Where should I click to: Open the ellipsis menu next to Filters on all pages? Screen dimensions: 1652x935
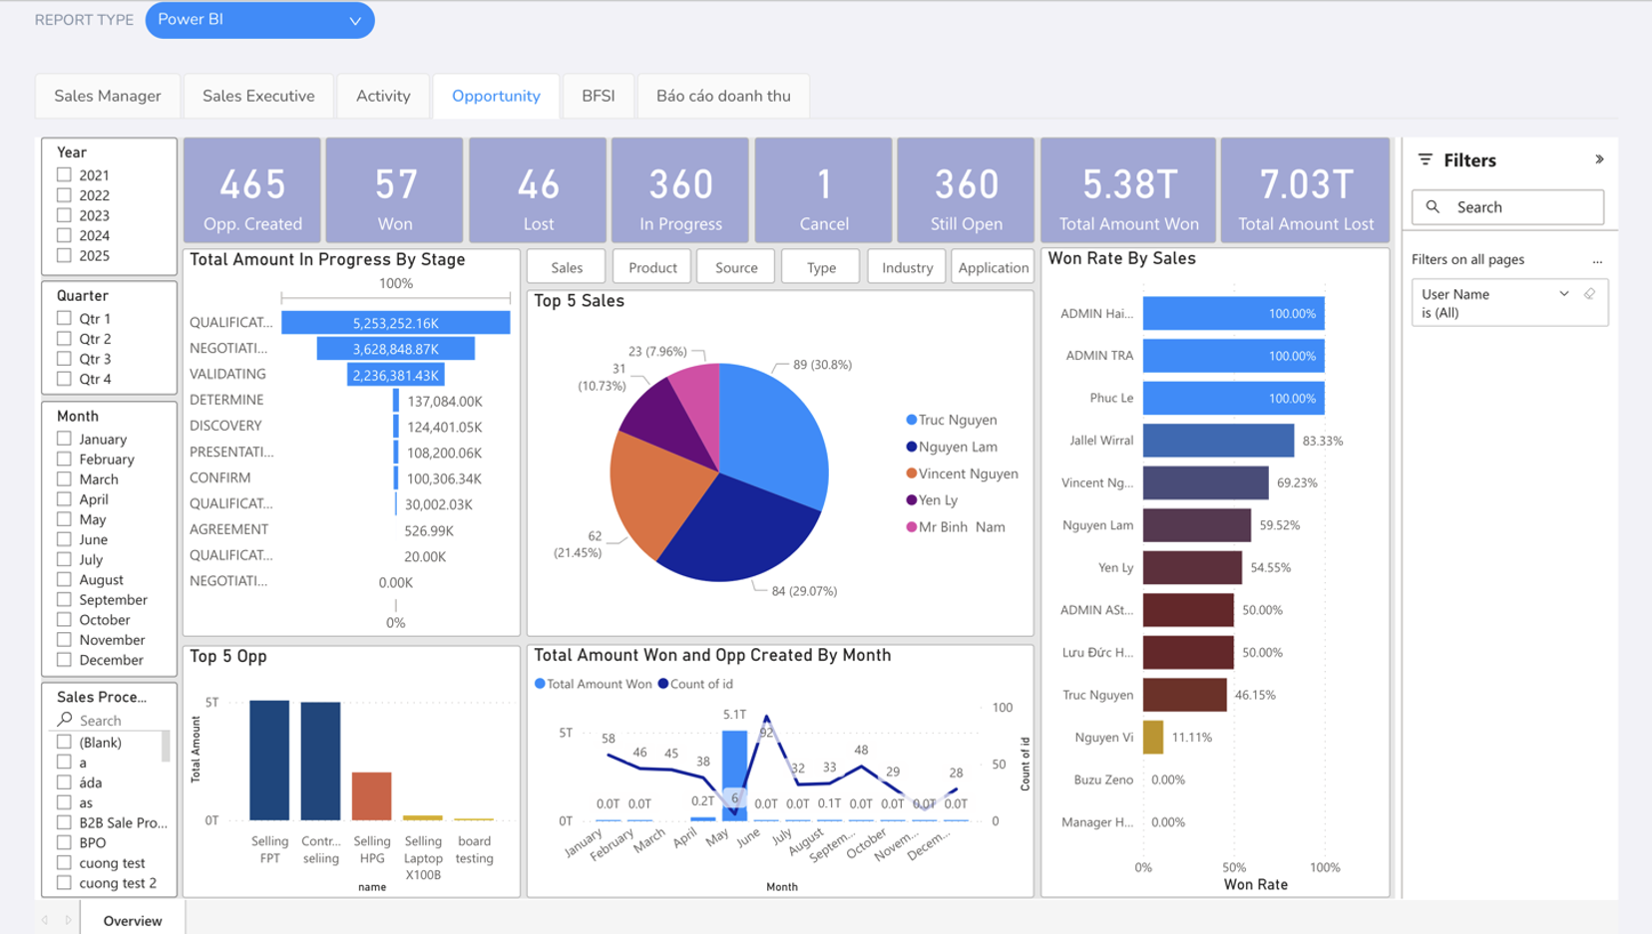point(1597,260)
